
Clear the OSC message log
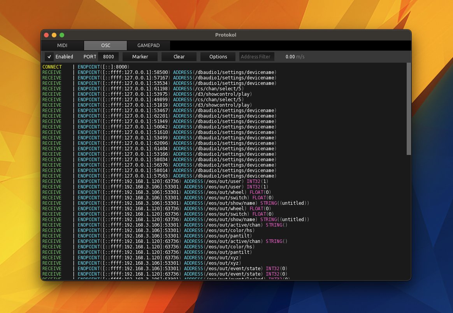179,57
